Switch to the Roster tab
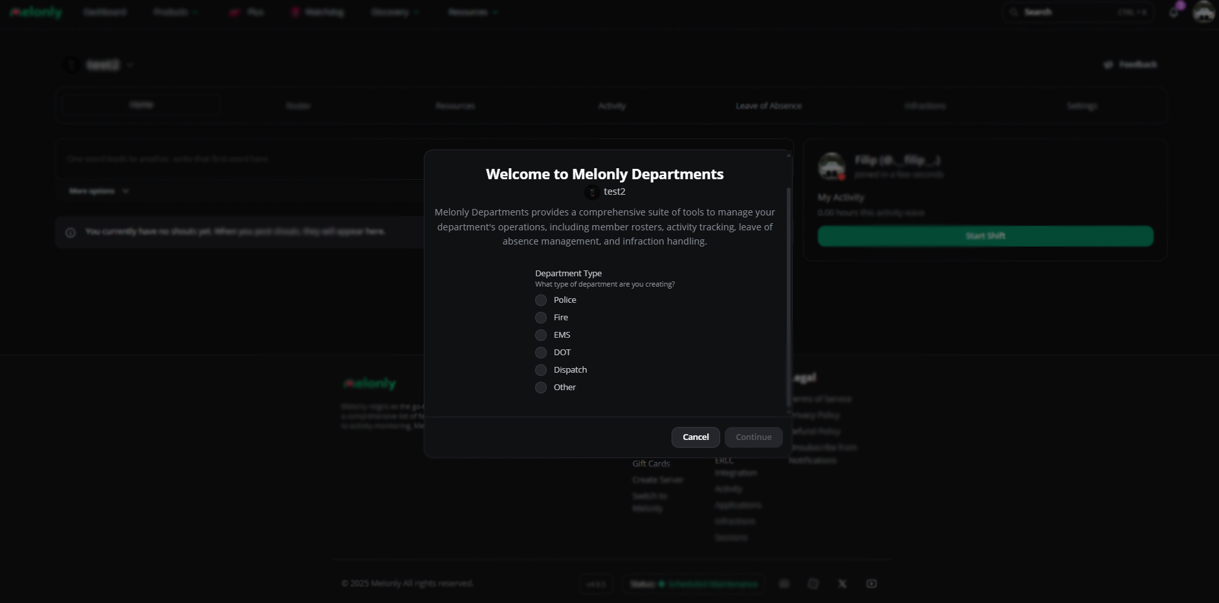This screenshot has width=1219, height=603. point(298,106)
